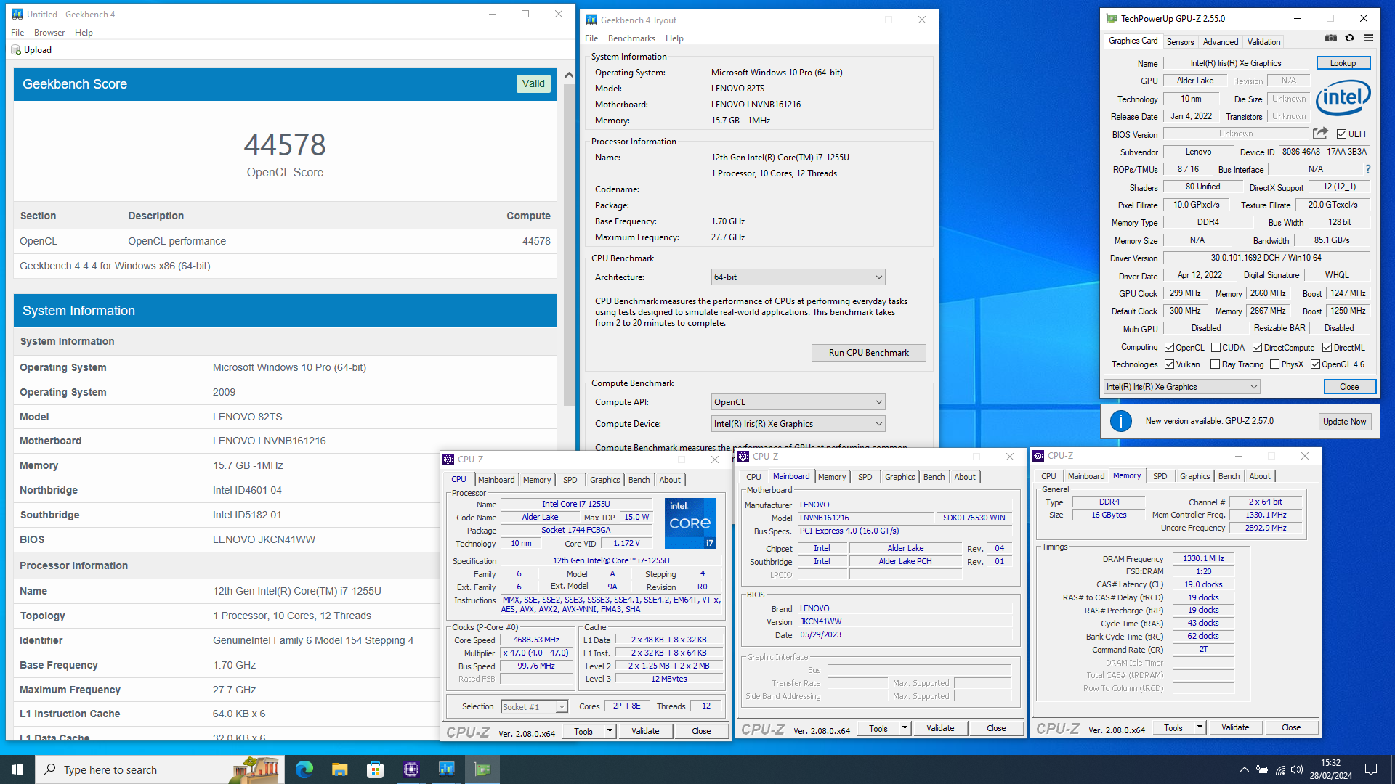The height and width of the screenshot is (784, 1395).
Task: Toggle the DirectCompute checkbox
Action: pyautogui.click(x=1257, y=348)
